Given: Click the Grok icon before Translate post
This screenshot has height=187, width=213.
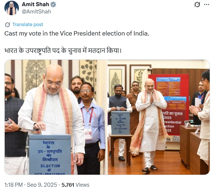Looking at the screenshot, I should click(x=8, y=25).
